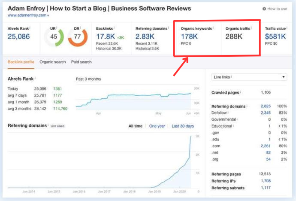Click the info icon beside Dofollow
The width and height of the screenshot is (296, 201).
228,112
